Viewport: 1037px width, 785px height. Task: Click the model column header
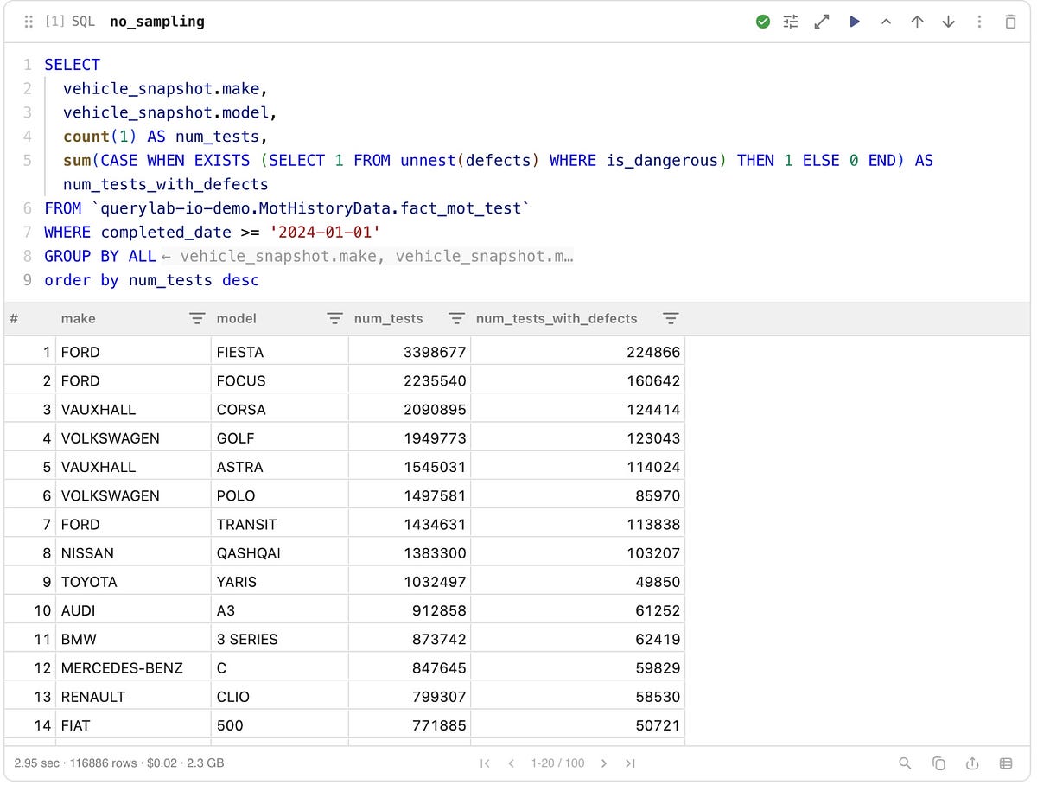tap(237, 318)
